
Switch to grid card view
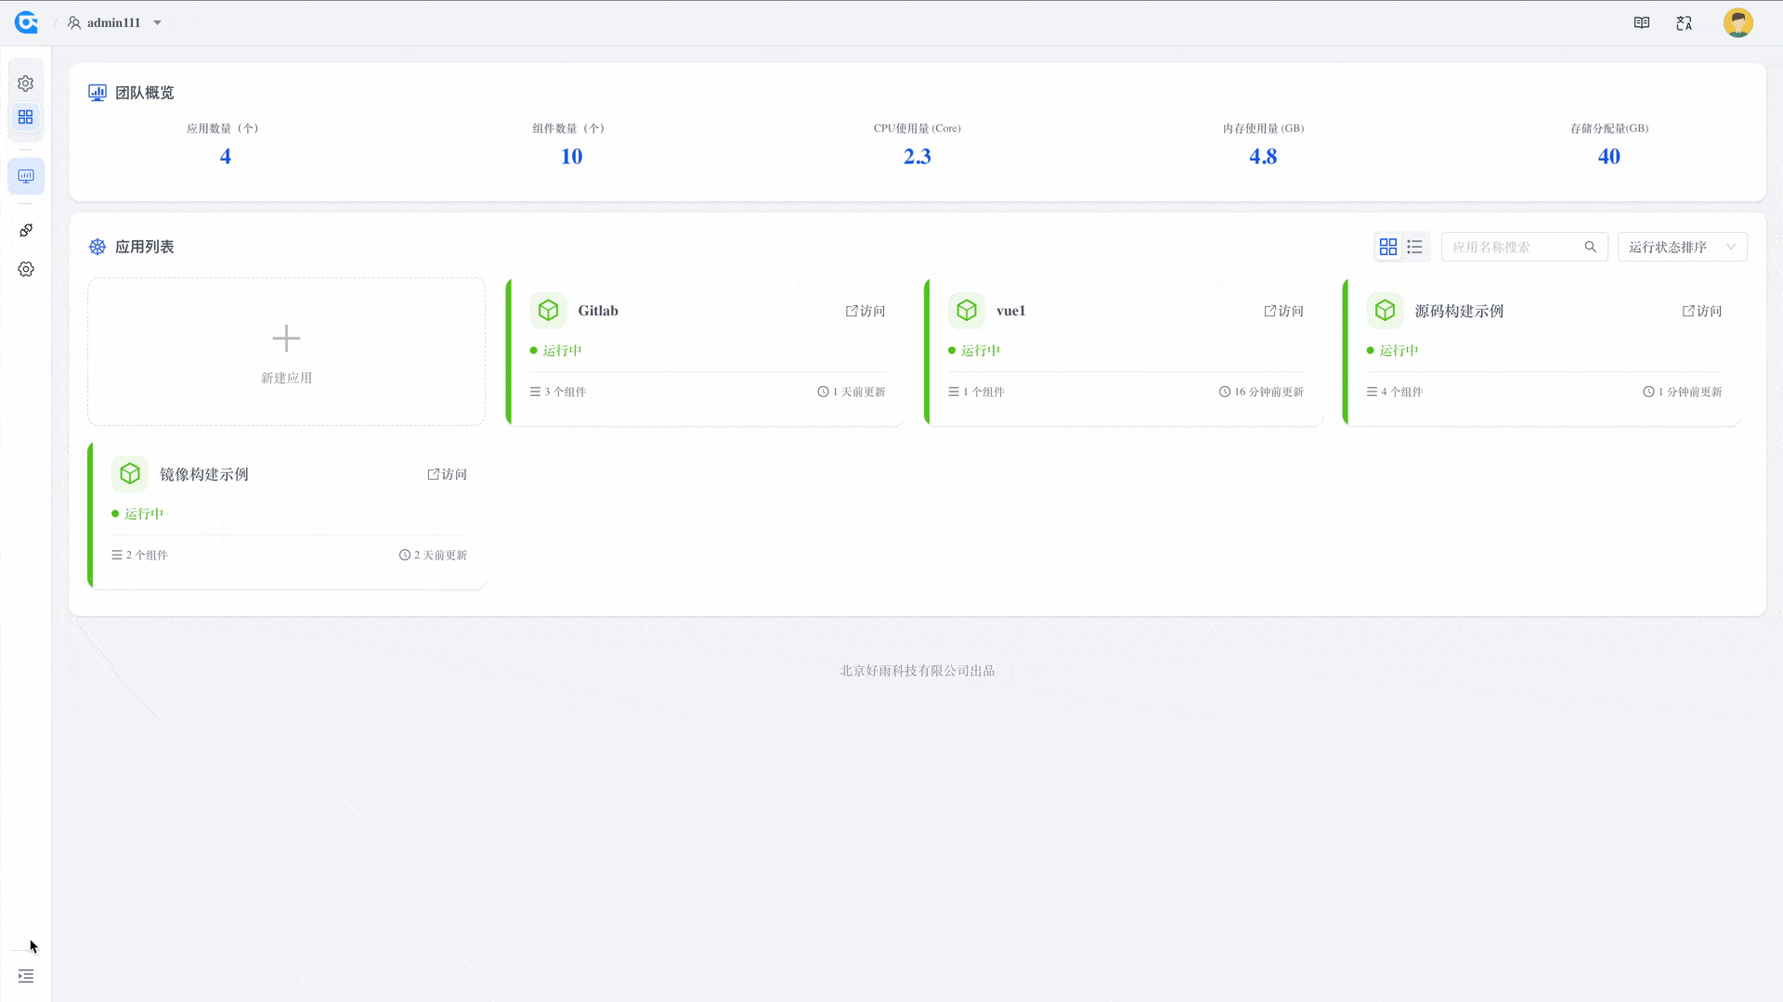coord(1388,247)
